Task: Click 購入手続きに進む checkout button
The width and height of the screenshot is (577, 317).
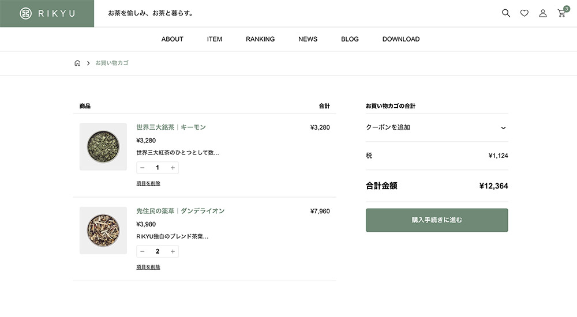Action: 437,220
